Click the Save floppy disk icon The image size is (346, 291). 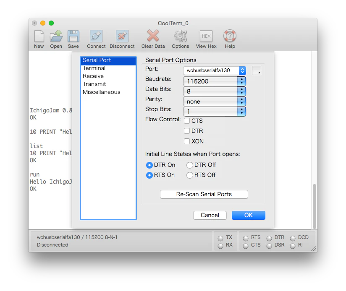(73, 36)
